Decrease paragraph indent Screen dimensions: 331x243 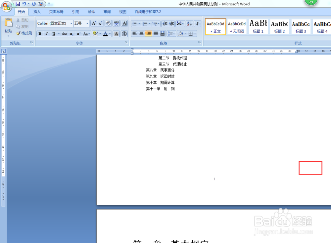click(x=165, y=24)
